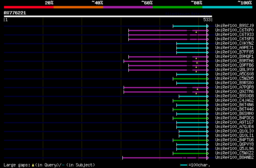Click the cyan alignment bar of B9SCJ9
Screen dimensions: 256x168
[191, 26]
